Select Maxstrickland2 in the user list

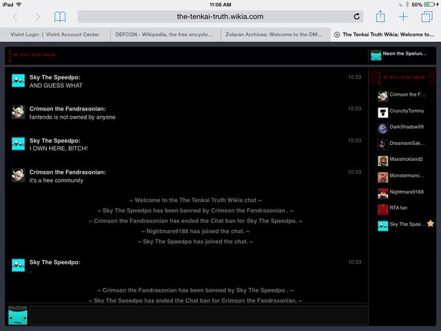pyautogui.click(x=402, y=161)
